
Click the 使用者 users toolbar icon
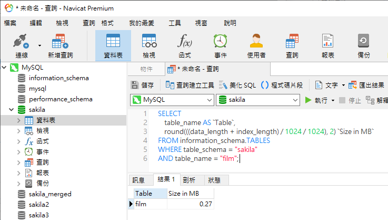coord(256,42)
